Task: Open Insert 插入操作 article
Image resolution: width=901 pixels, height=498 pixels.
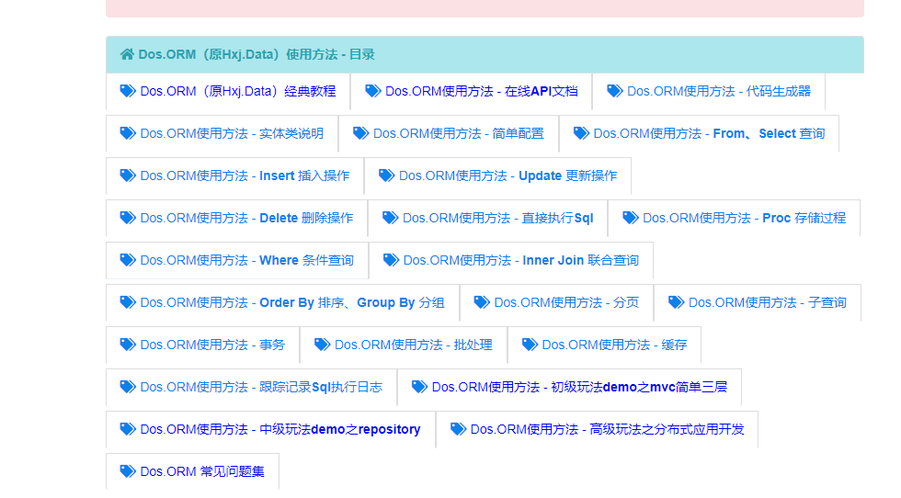Action: [x=245, y=175]
